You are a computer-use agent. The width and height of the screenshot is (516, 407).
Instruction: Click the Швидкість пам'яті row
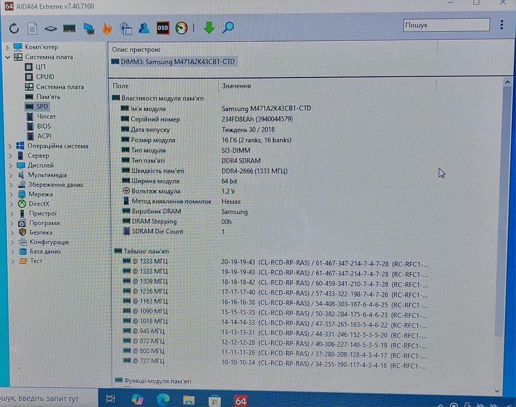click(205, 171)
